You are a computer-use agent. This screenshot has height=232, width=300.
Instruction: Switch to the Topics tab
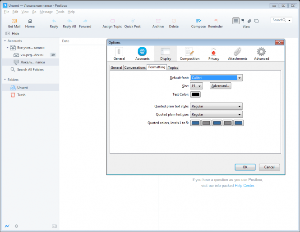pos(173,67)
